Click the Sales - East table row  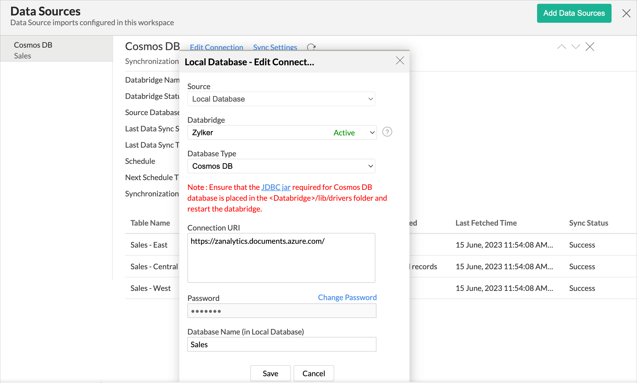(x=149, y=245)
